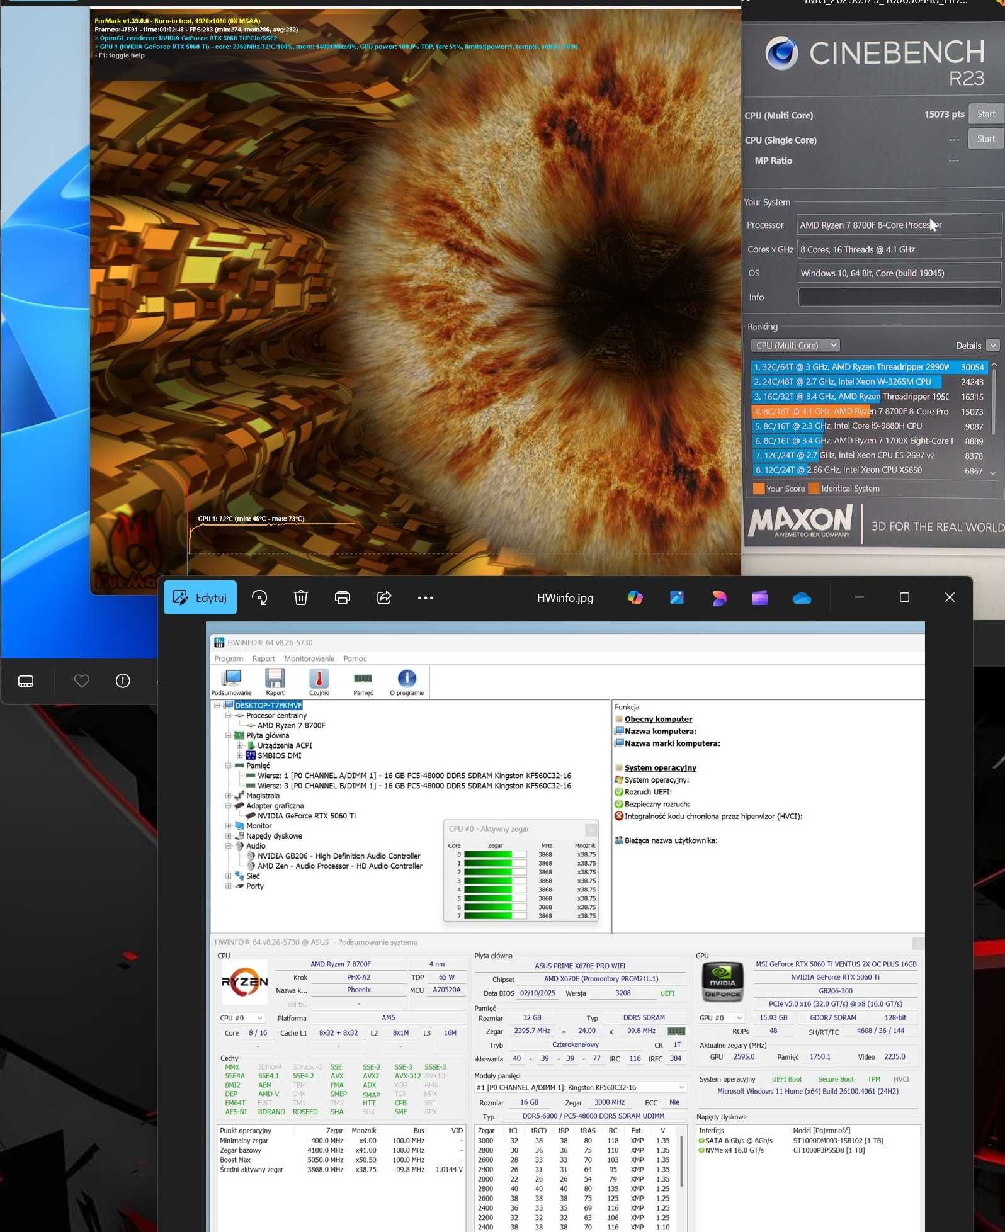Open the Monitorowanie menu
Image resolution: width=1005 pixels, height=1232 pixels.
(309, 658)
